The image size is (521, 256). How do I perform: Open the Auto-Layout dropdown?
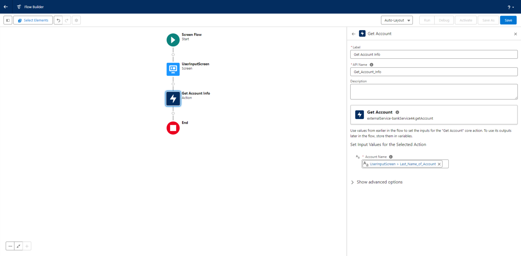[x=397, y=20]
